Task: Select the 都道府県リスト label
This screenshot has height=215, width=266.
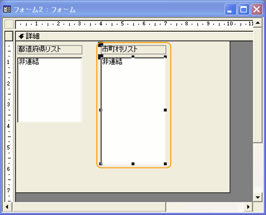Action: pyautogui.click(x=50, y=49)
